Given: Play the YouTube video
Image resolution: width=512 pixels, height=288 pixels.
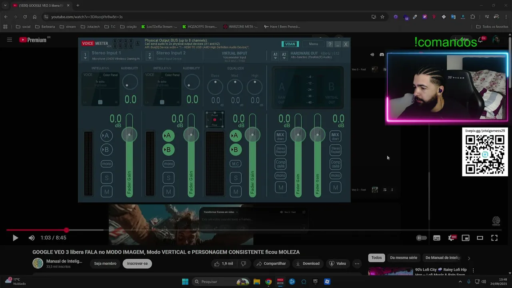Looking at the screenshot, I should [x=15, y=238].
